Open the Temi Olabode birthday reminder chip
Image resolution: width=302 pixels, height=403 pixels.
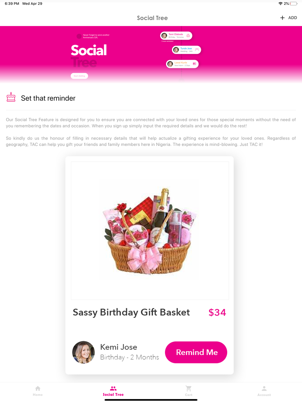click(x=176, y=36)
